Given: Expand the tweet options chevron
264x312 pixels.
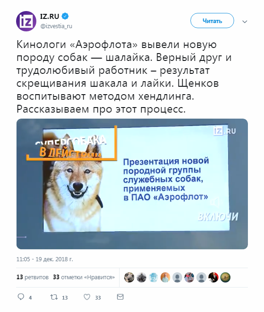Looking at the screenshot, I should pyautogui.click(x=245, y=22).
